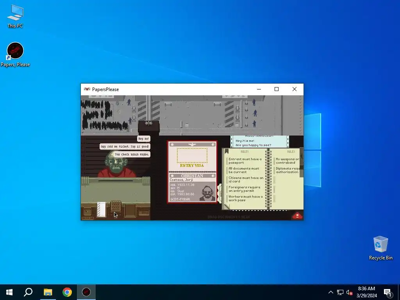The image size is (400, 300).
Task: Click the "ENTRY VISA" label on the passport
Action: 192,166
